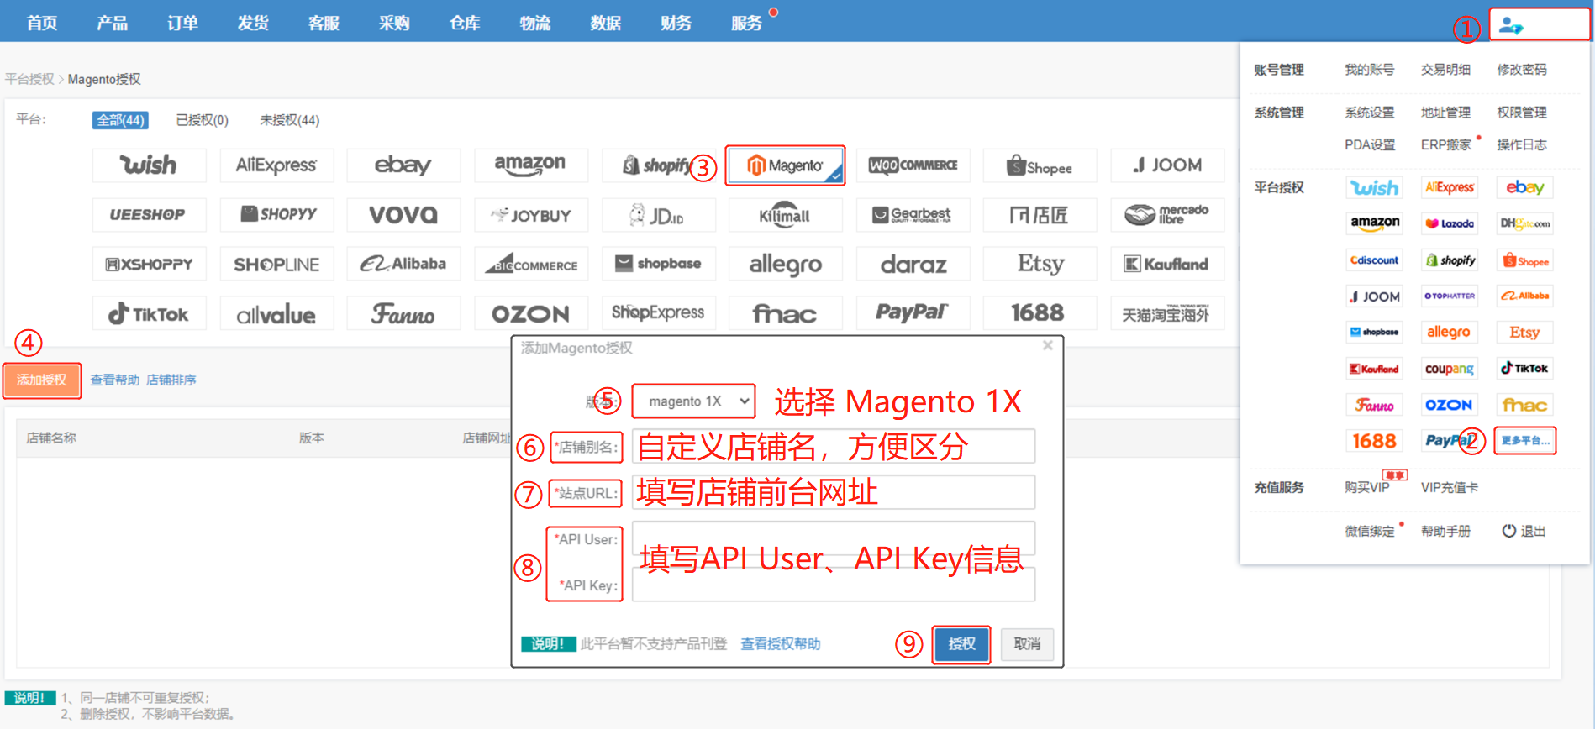Focus the API Key input field

(x=834, y=585)
